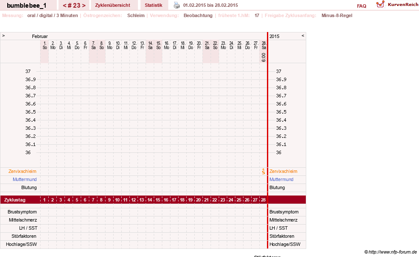Click the right 36 temperature axis label
This screenshot has height=257, width=419.
click(x=278, y=152)
